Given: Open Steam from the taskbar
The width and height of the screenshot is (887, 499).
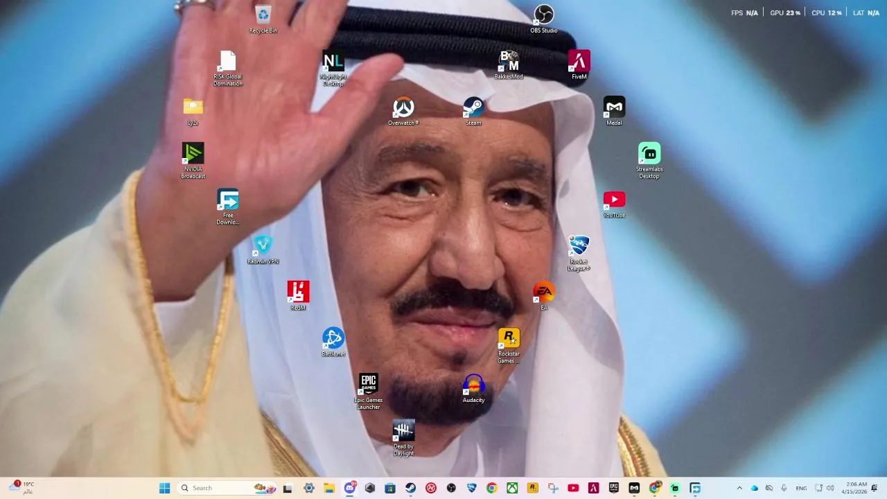Looking at the screenshot, I should [x=410, y=488].
